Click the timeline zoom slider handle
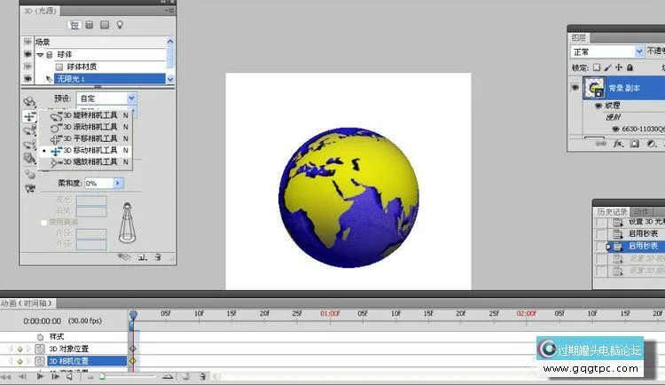Viewport: 665px width, 385px height. [x=102, y=376]
